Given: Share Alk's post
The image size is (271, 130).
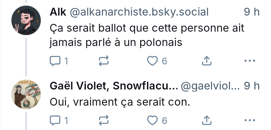Looking at the screenshot, I should point(206,61).
